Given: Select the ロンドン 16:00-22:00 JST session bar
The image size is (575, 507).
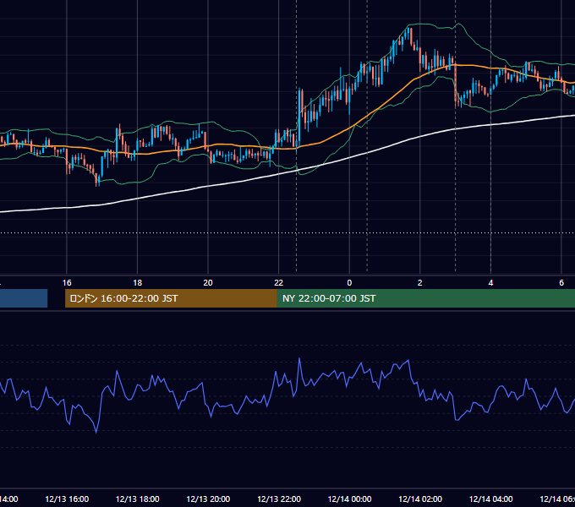Looking at the screenshot, I should (171, 298).
